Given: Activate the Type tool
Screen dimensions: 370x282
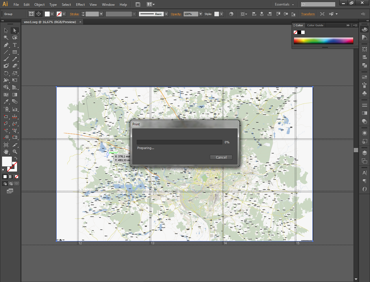Looking at the screenshot, I should pos(15,45).
